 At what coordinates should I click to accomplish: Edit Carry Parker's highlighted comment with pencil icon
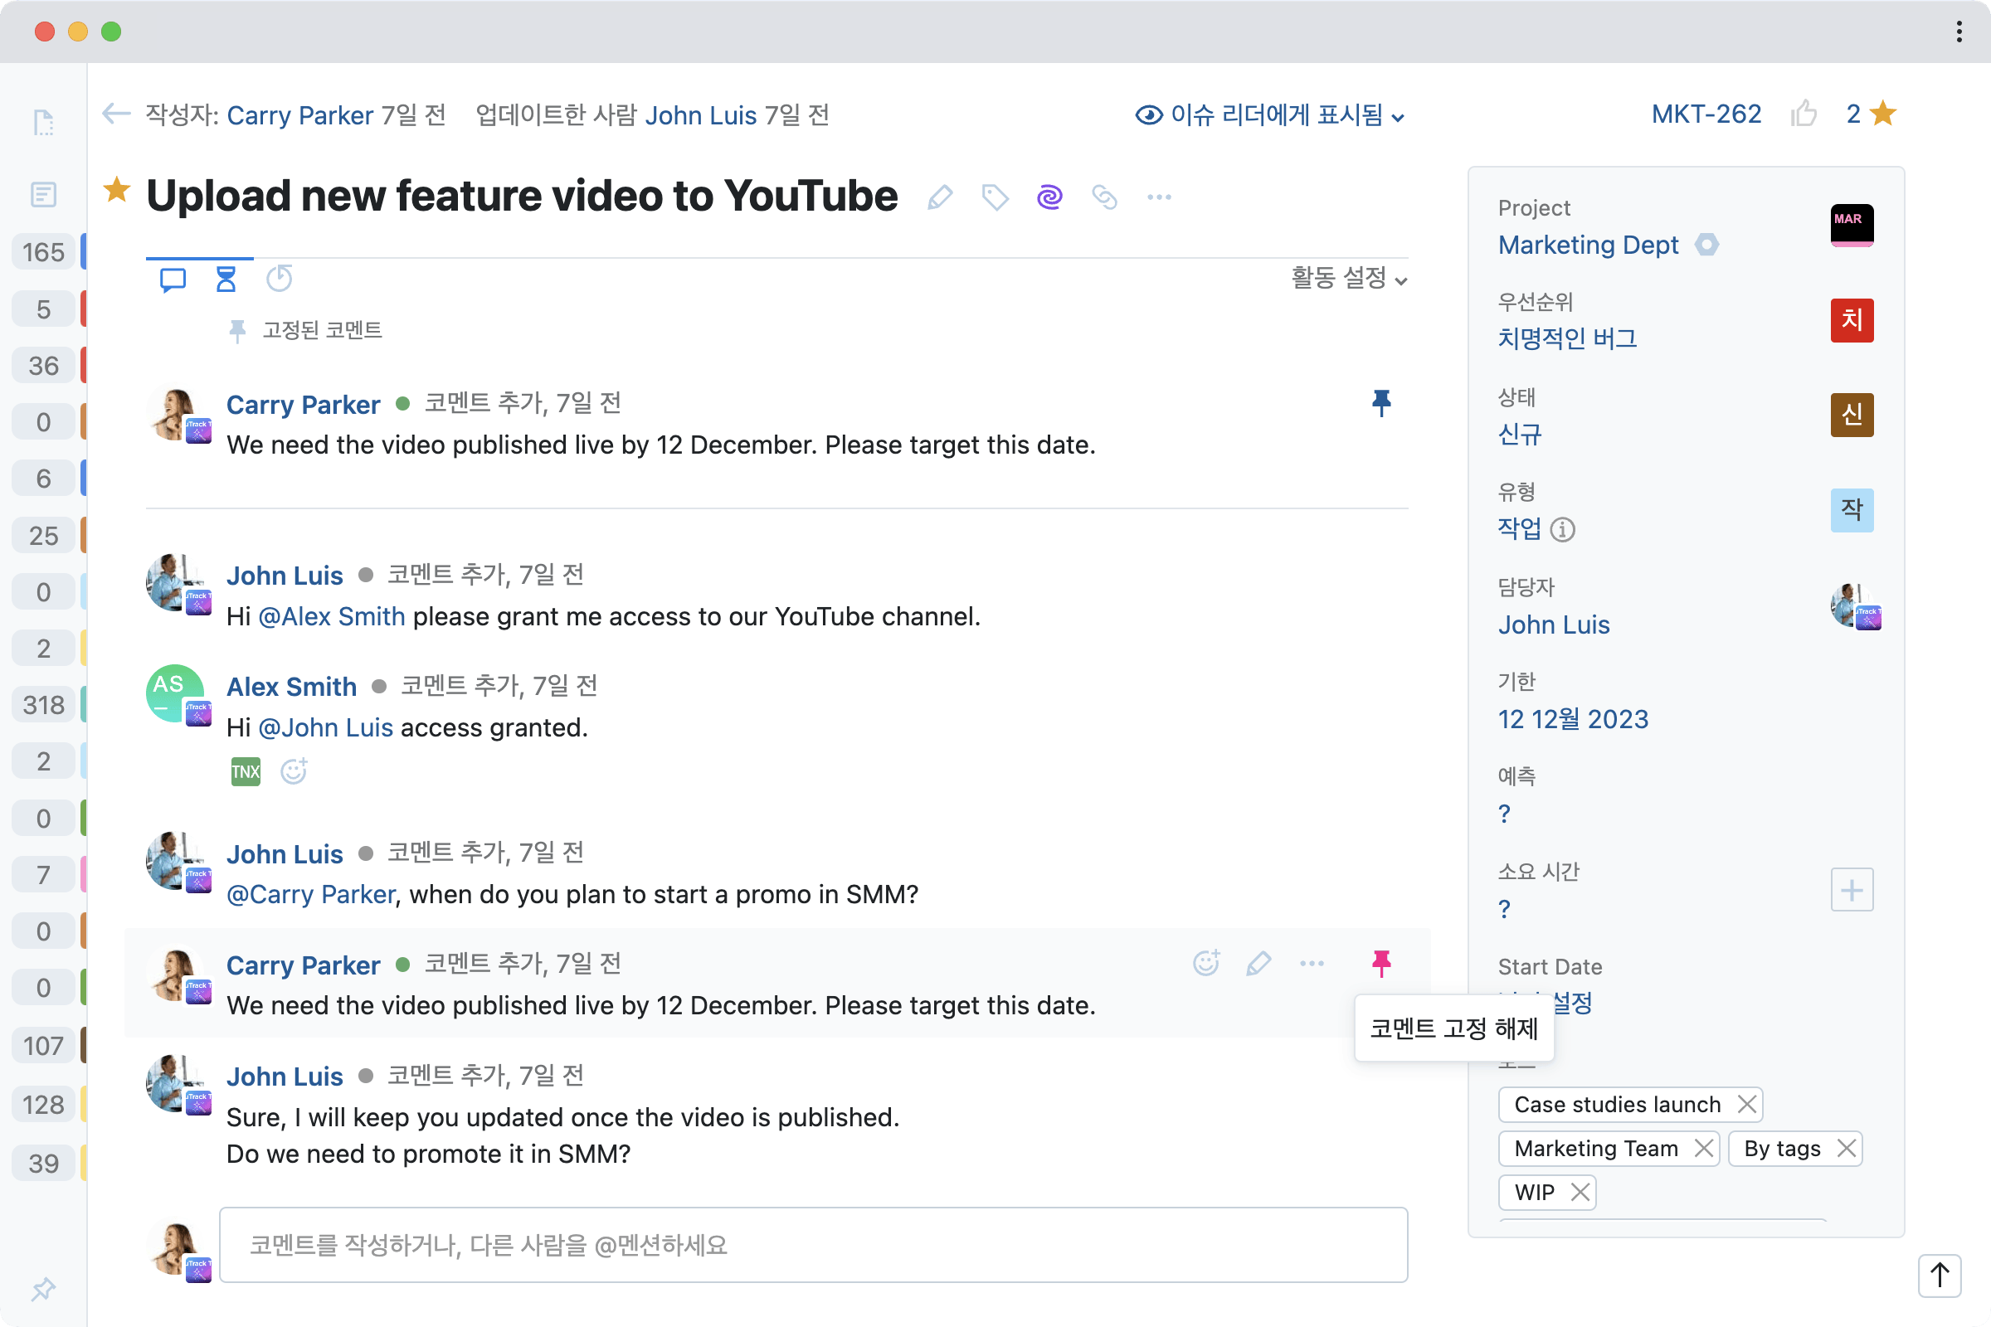coord(1258,963)
